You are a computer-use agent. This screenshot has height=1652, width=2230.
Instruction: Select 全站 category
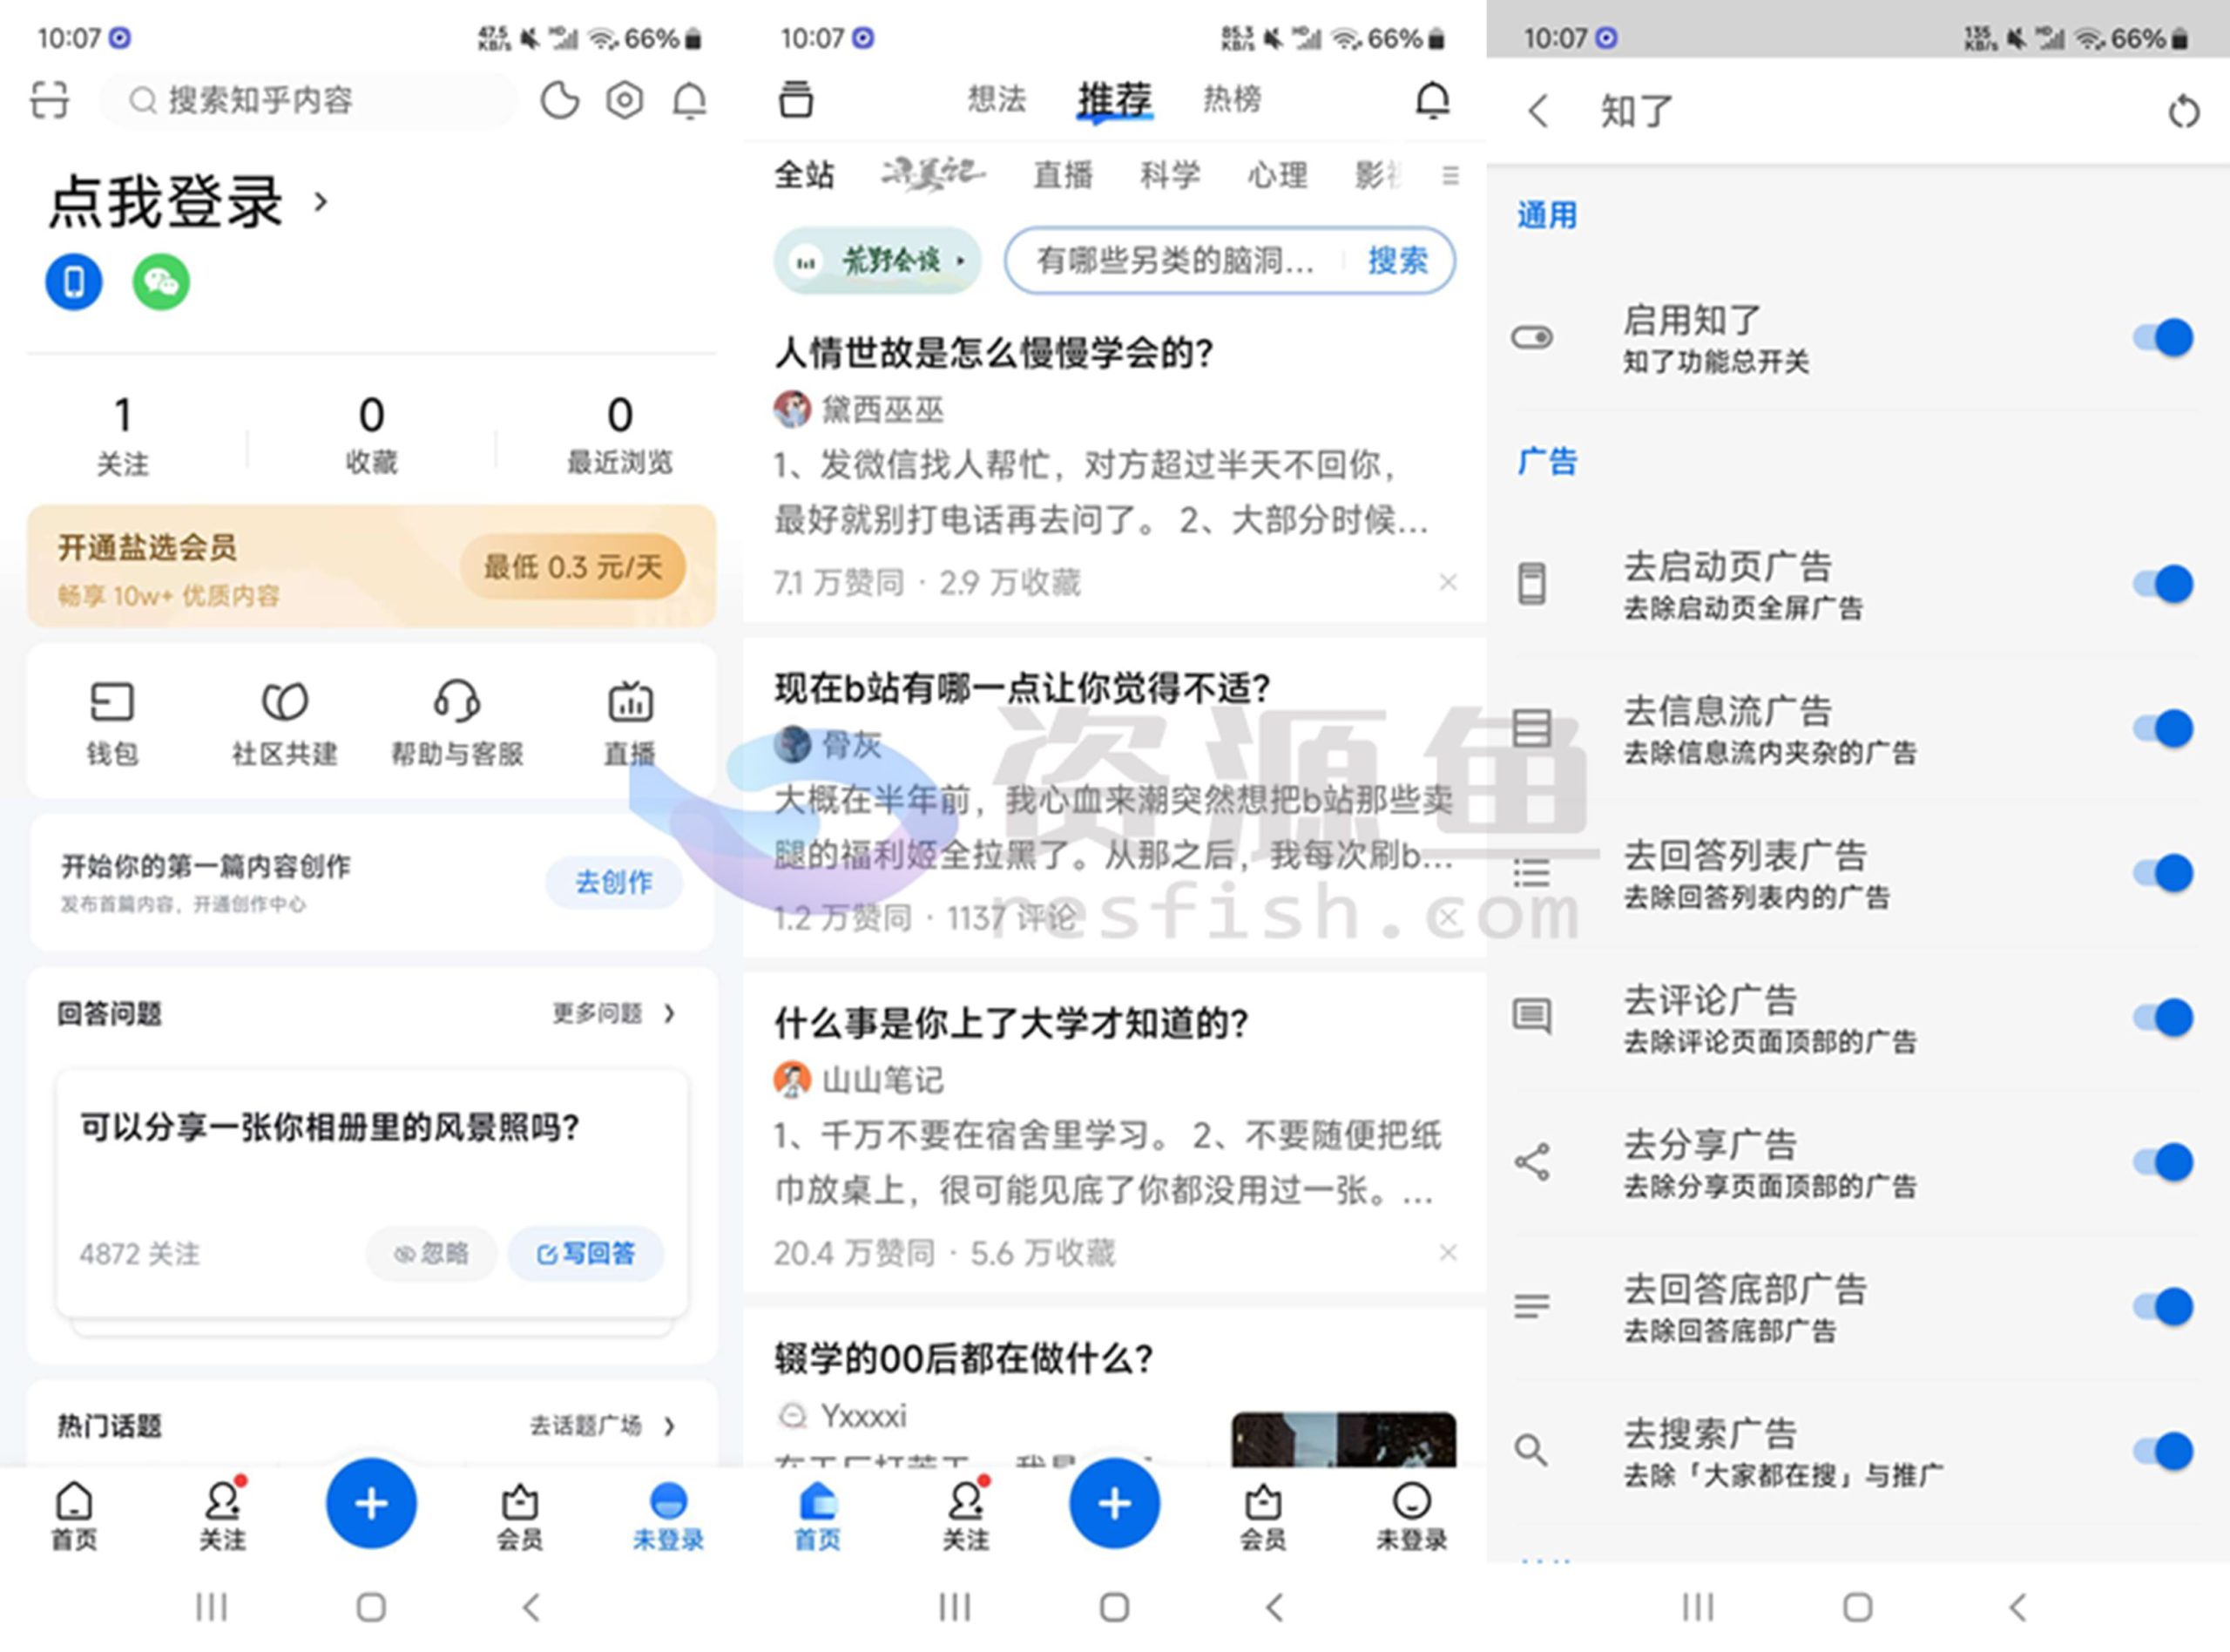point(805,175)
